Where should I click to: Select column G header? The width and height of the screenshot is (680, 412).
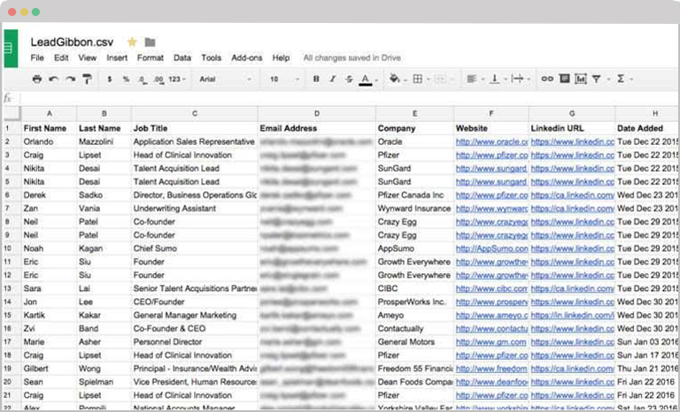[x=572, y=113]
